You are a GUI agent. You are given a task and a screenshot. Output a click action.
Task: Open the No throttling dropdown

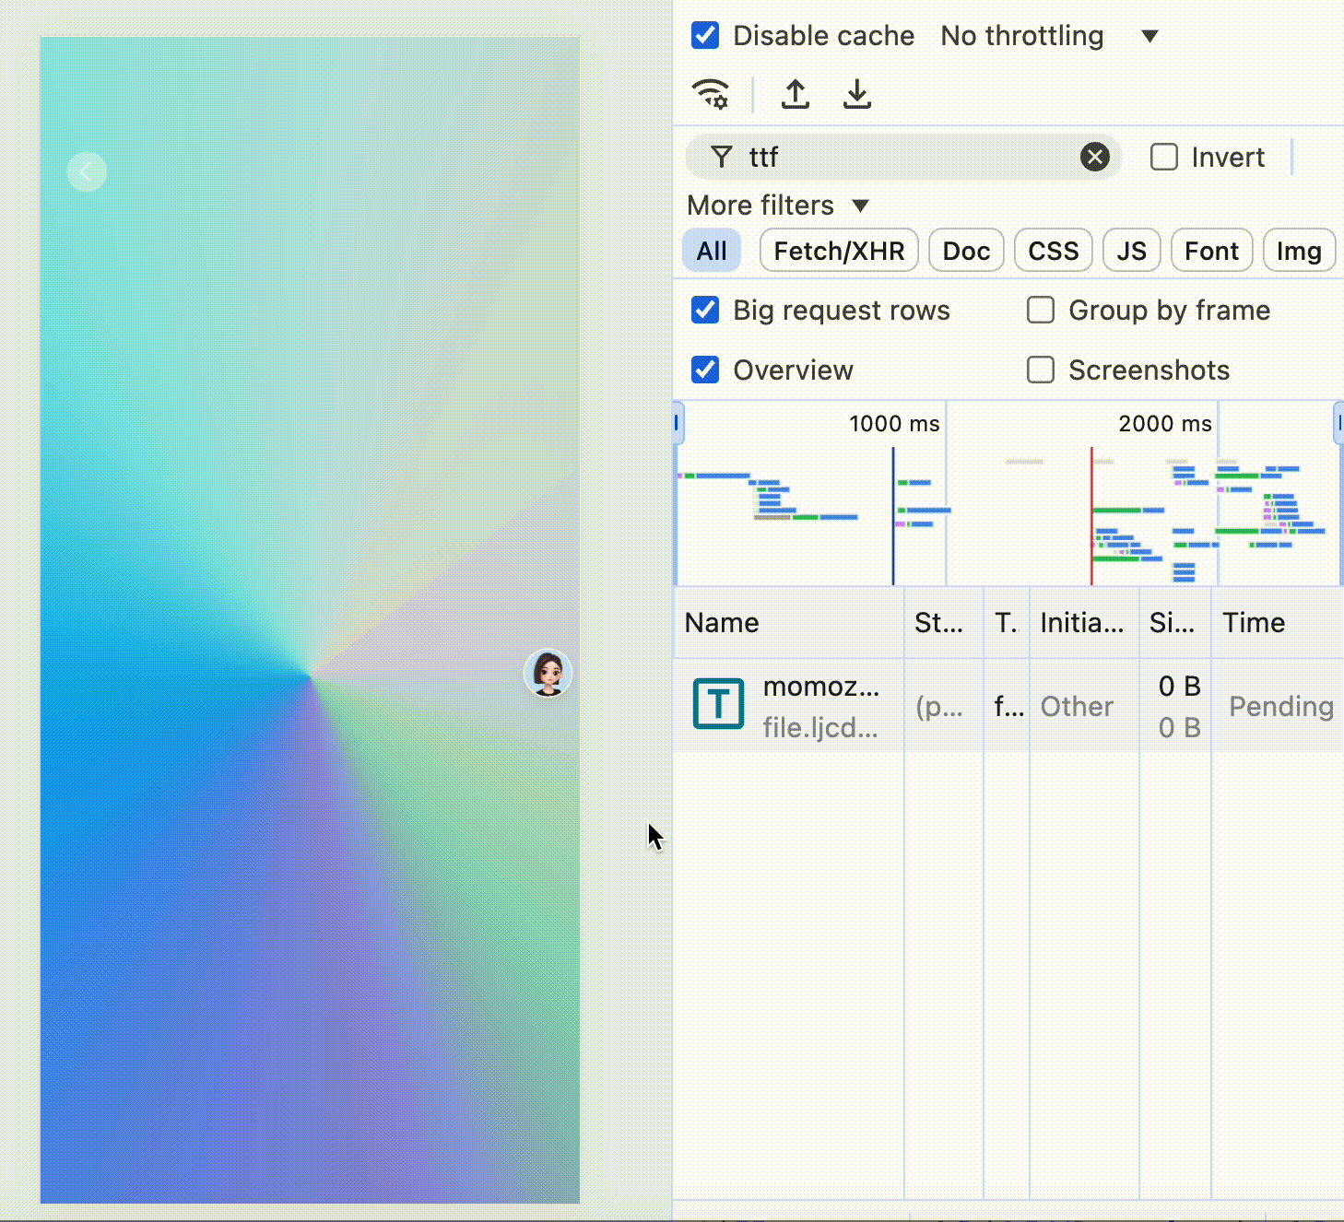click(x=1049, y=36)
